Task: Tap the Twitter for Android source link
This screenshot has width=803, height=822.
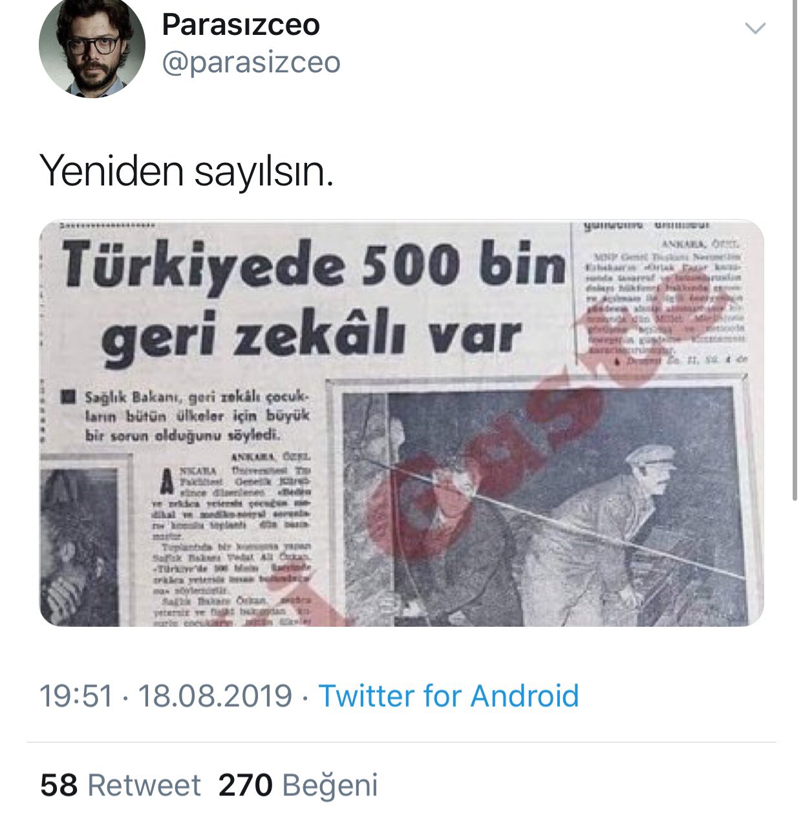Action: (449, 696)
